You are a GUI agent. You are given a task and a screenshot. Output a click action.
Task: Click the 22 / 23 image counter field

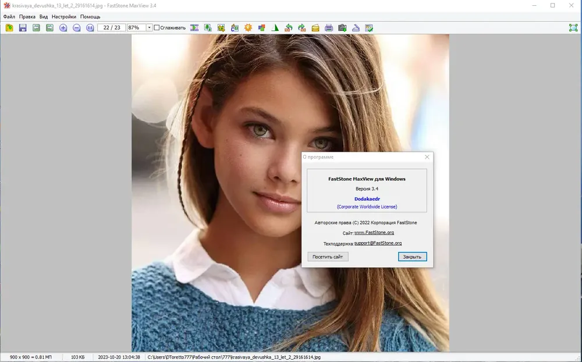coord(112,27)
